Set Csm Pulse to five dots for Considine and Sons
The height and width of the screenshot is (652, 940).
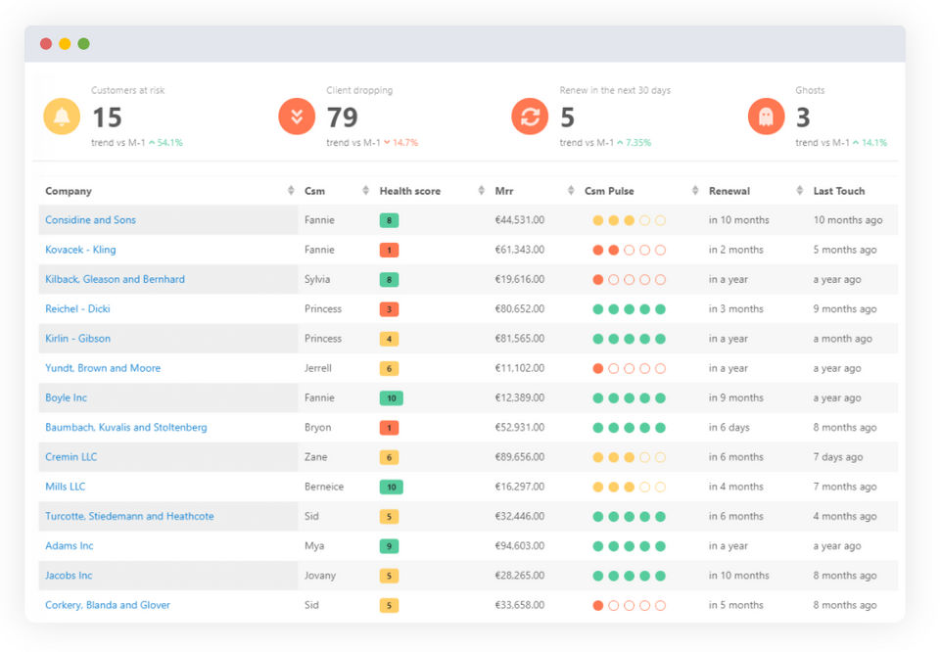coord(660,220)
